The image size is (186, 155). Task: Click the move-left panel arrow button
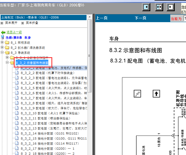[171, 7]
